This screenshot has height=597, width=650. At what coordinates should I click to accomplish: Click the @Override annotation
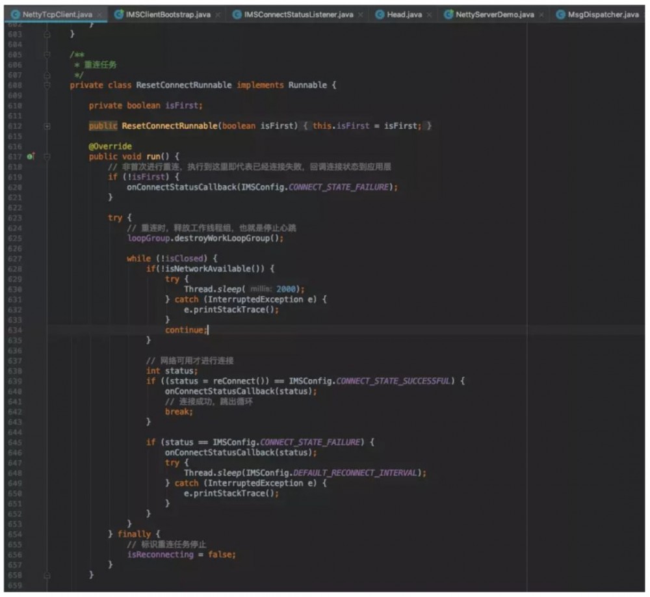pos(110,146)
